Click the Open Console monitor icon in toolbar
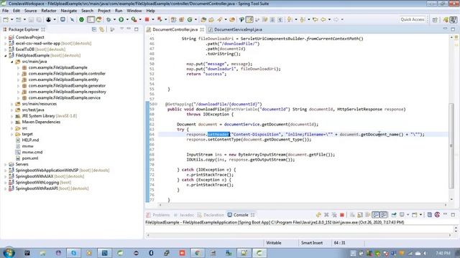This screenshot has width=460, height=258. point(63,19)
